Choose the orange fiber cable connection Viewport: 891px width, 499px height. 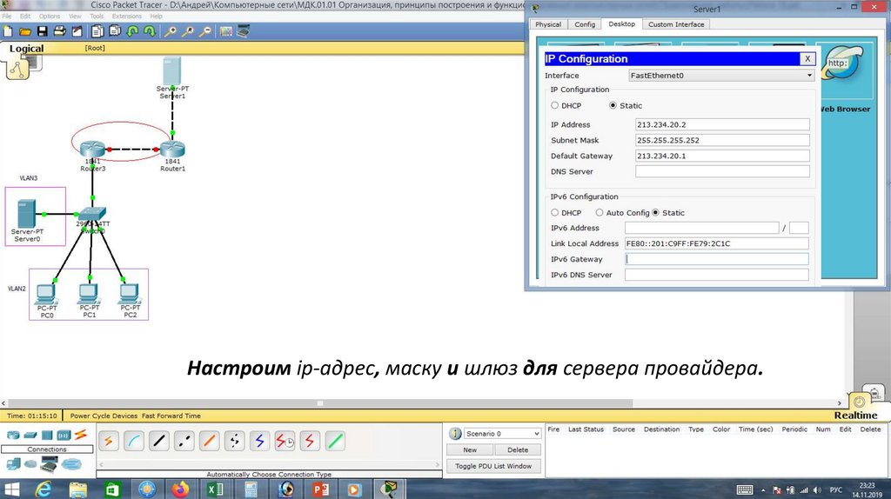pyautogui.click(x=209, y=441)
